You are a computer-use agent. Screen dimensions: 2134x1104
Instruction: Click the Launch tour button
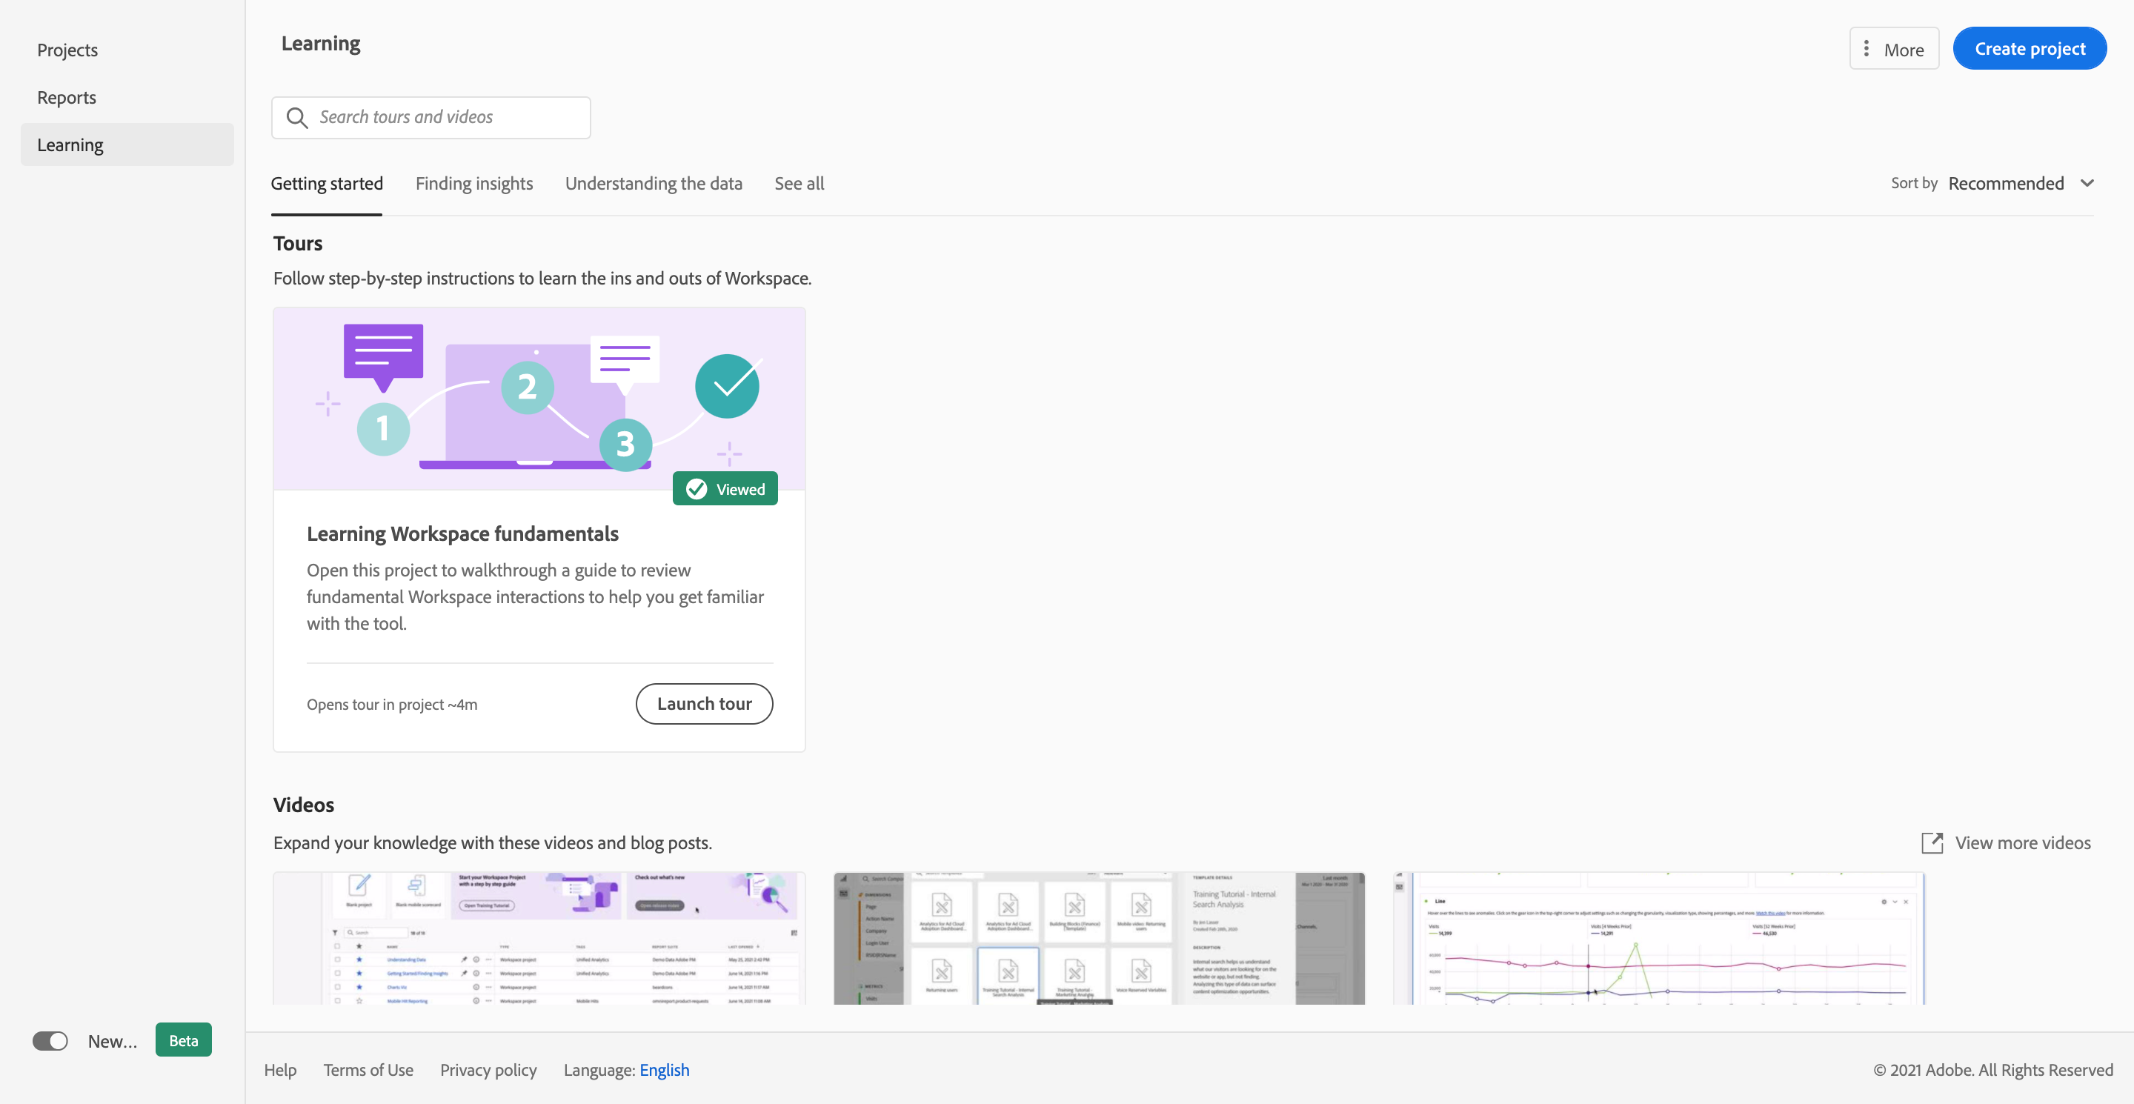click(x=704, y=703)
